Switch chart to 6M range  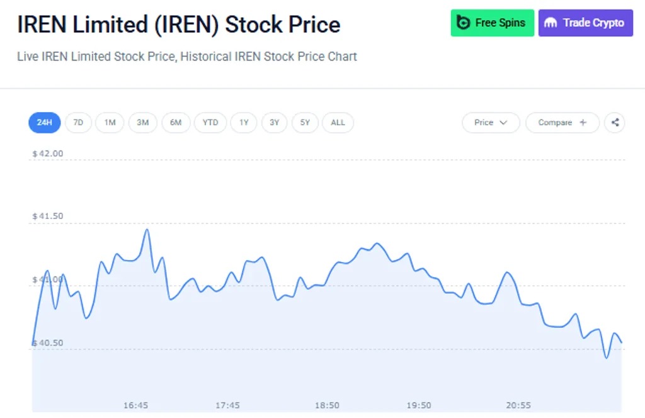(x=176, y=123)
